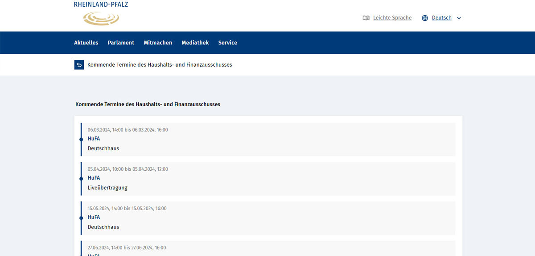Select the 27.06.2024 appointment entry
Screen dimensions: 535x256
click(x=267, y=248)
